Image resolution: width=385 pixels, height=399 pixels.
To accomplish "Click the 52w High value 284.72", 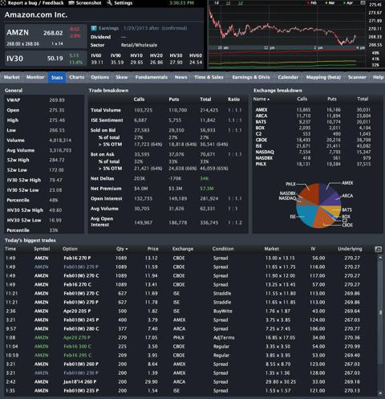I will 57,160.
